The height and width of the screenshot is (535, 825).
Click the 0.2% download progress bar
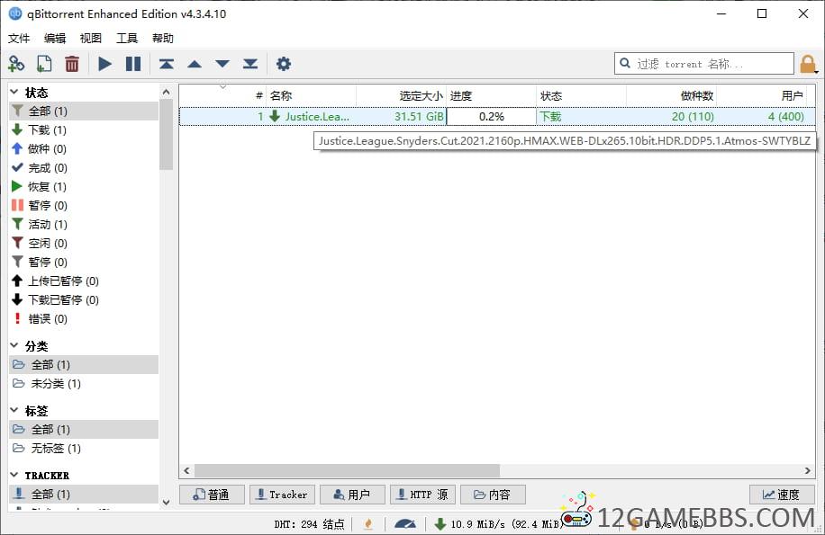(x=492, y=117)
